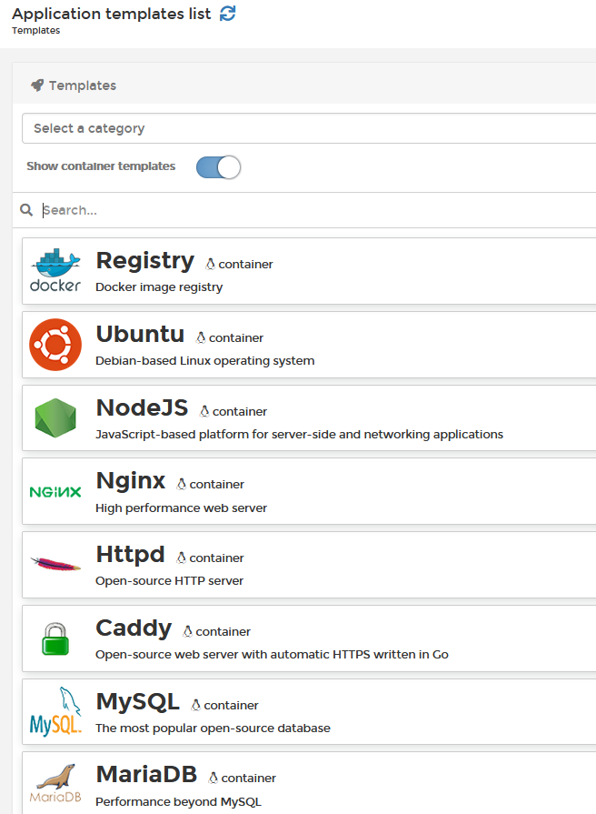596x814 pixels.
Task: Open the Ubuntu template title
Action: click(x=140, y=335)
